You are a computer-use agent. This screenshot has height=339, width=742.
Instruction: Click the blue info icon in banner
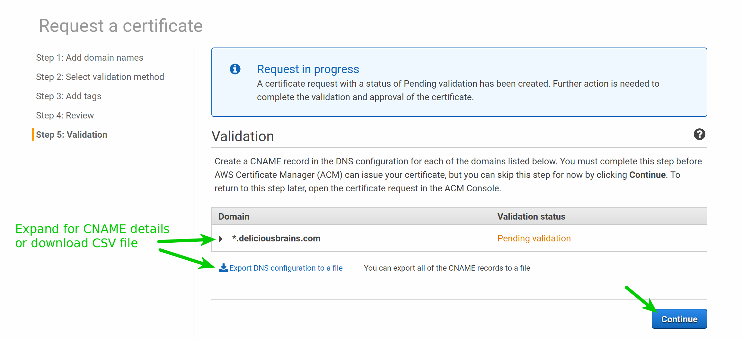[x=235, y=69]
